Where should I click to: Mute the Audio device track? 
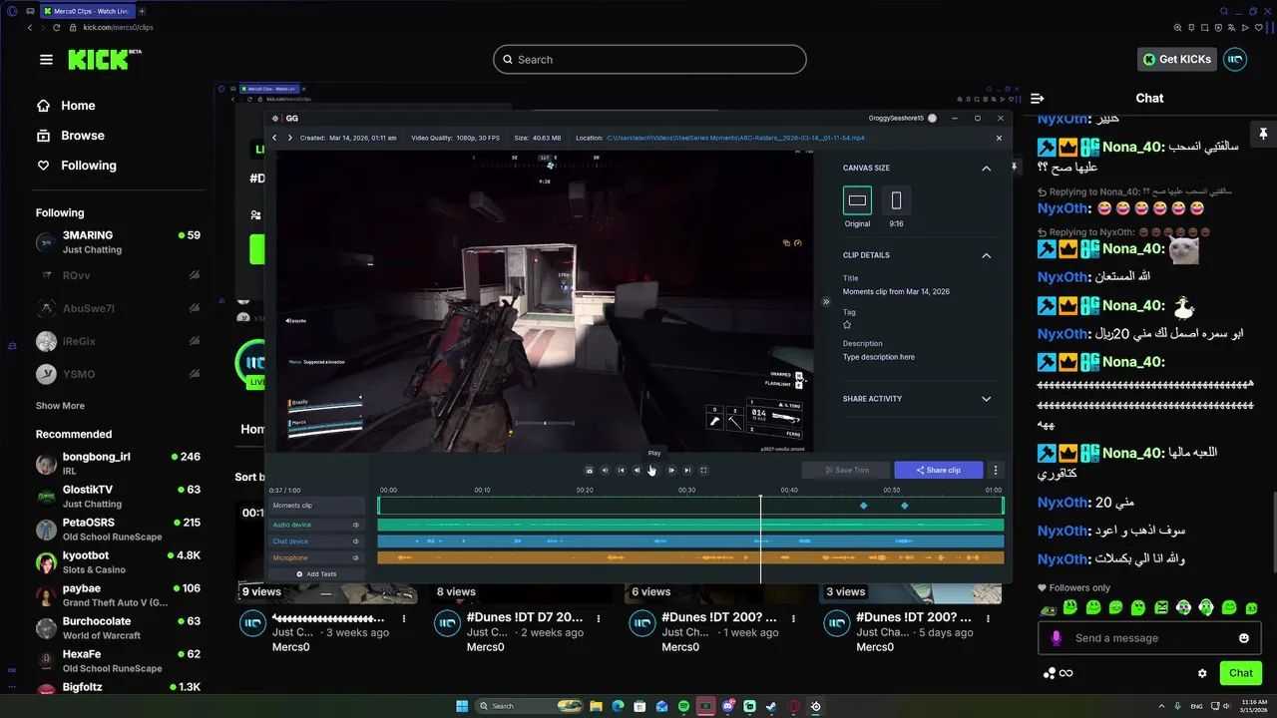pos(356,525)
